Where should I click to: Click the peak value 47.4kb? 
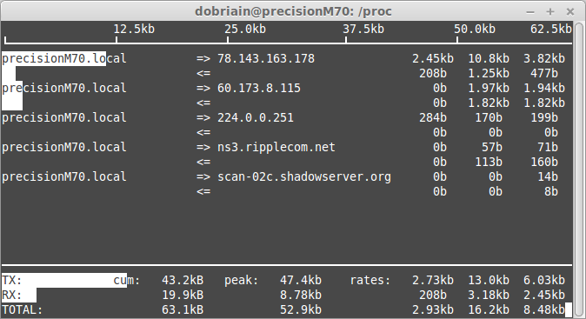click(x=301, y=280)
